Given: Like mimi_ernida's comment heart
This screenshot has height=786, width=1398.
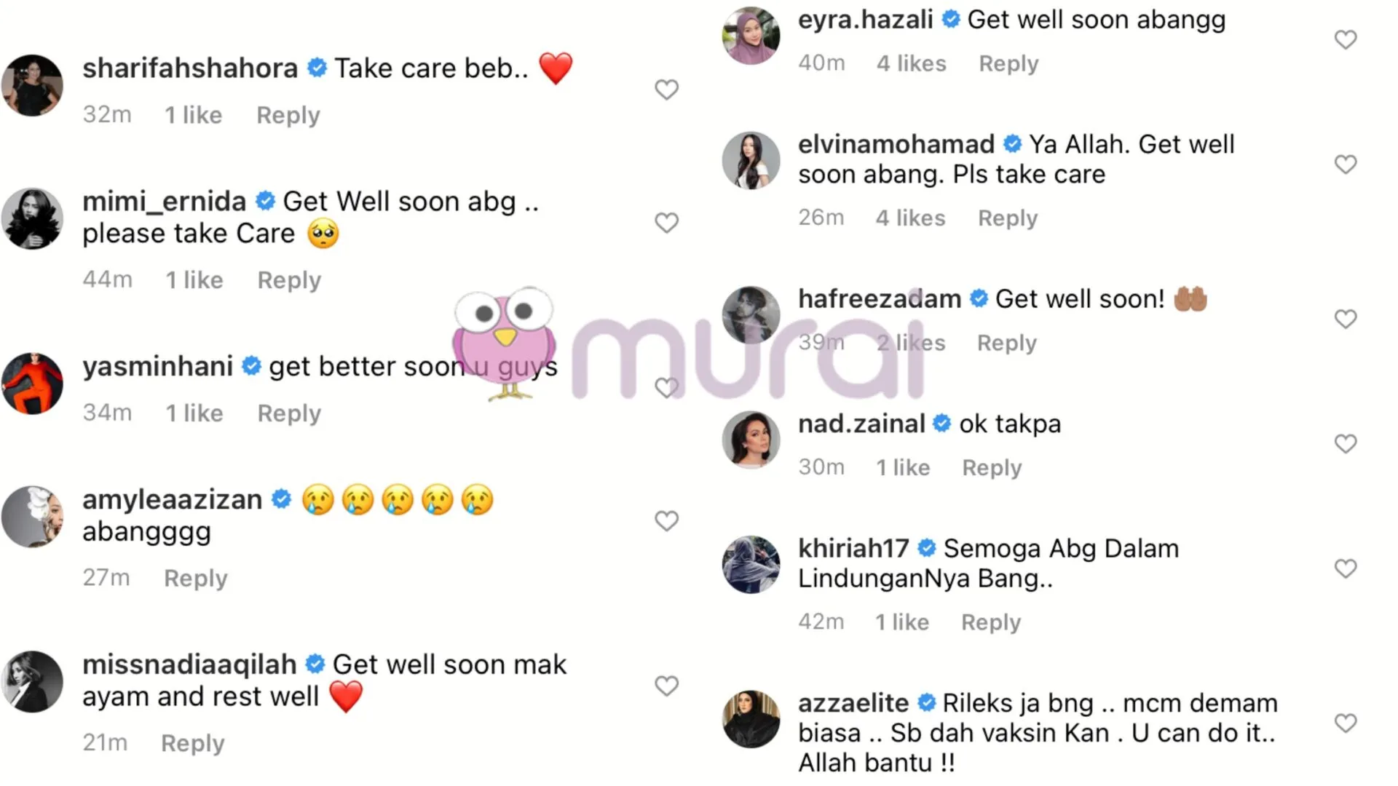Looking at the screenshot, I should coord(666,223).
